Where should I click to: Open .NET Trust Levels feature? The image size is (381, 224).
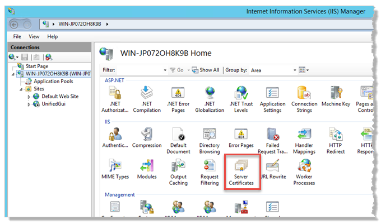241,99
